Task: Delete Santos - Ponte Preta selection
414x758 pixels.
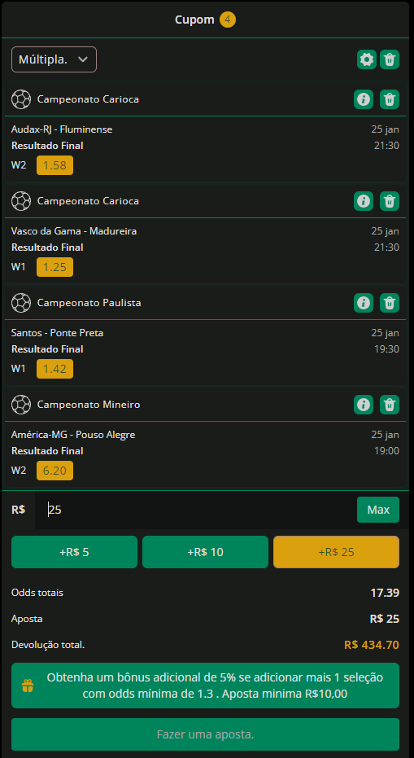Action: point(390,303)
